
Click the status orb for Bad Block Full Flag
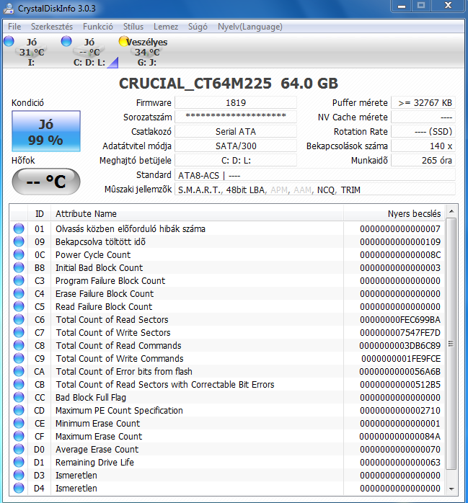(x=19, y=397)
